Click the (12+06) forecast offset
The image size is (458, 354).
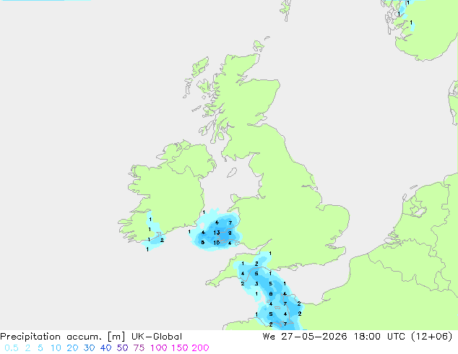click(x=432, y=337)
